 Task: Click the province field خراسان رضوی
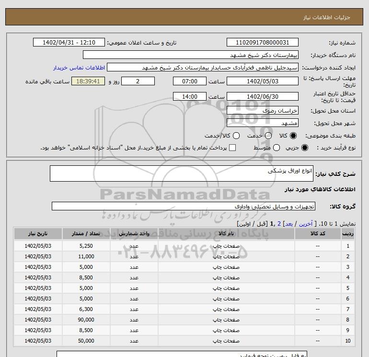263,110
